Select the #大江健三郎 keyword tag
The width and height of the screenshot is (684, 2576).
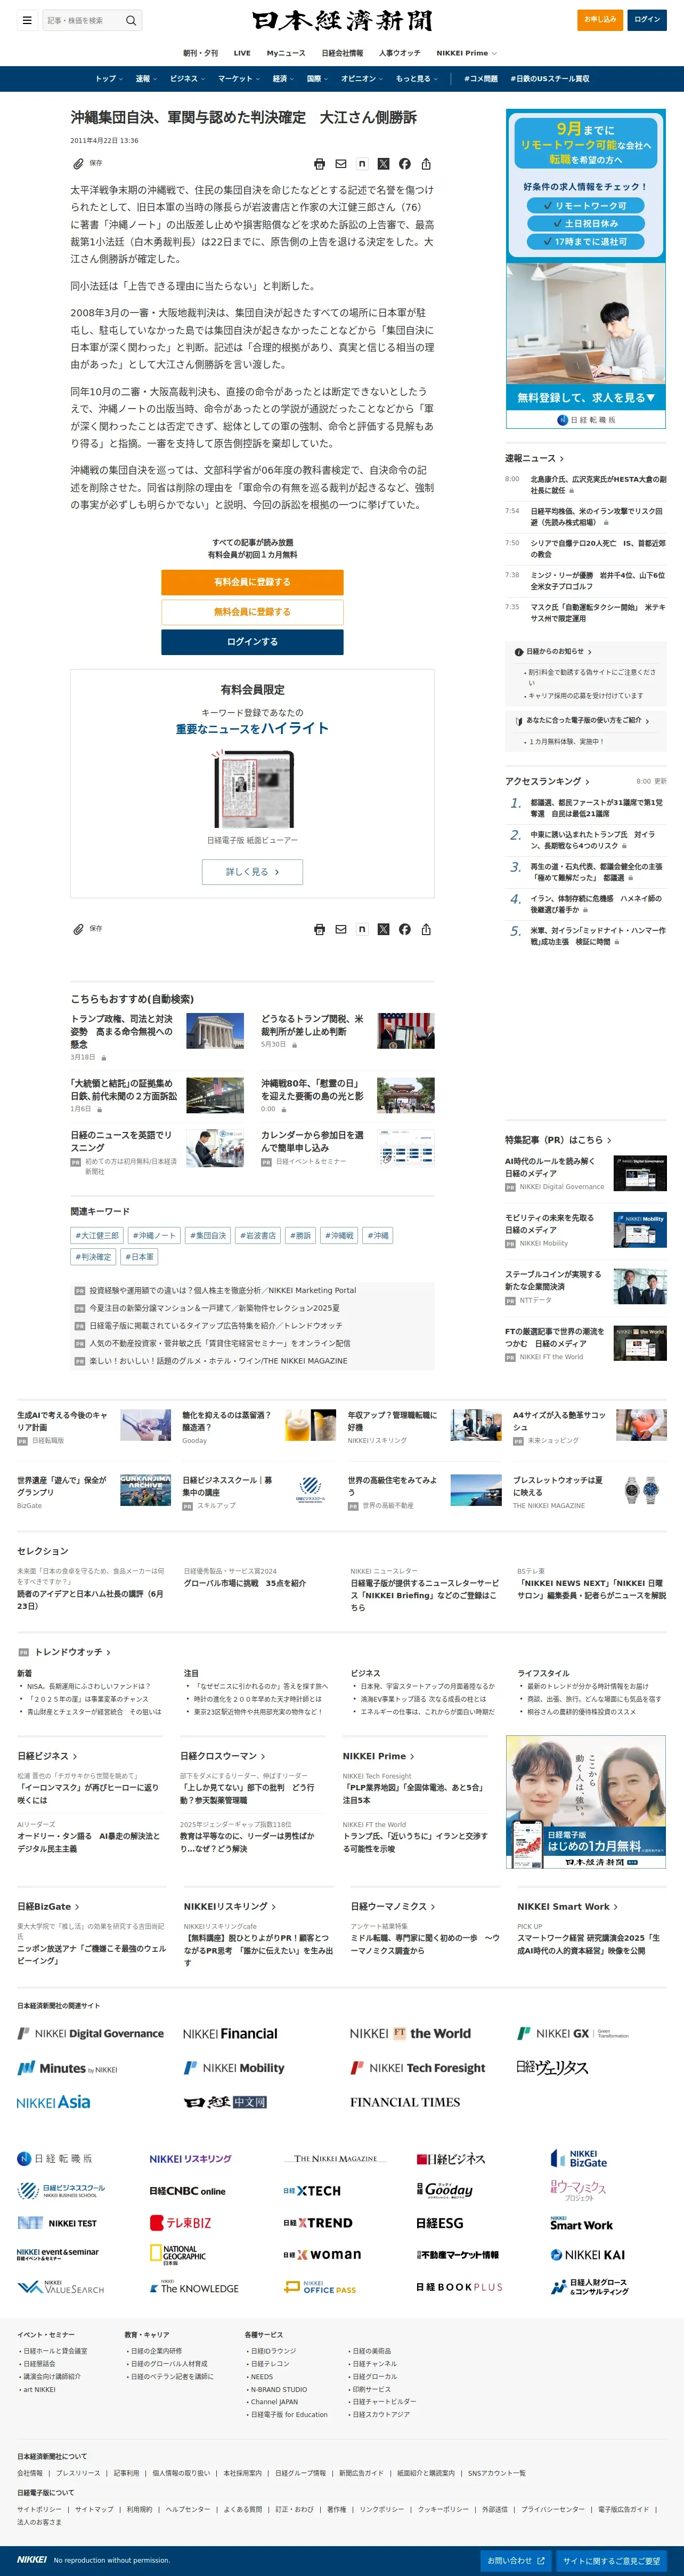click(97, 1236)
